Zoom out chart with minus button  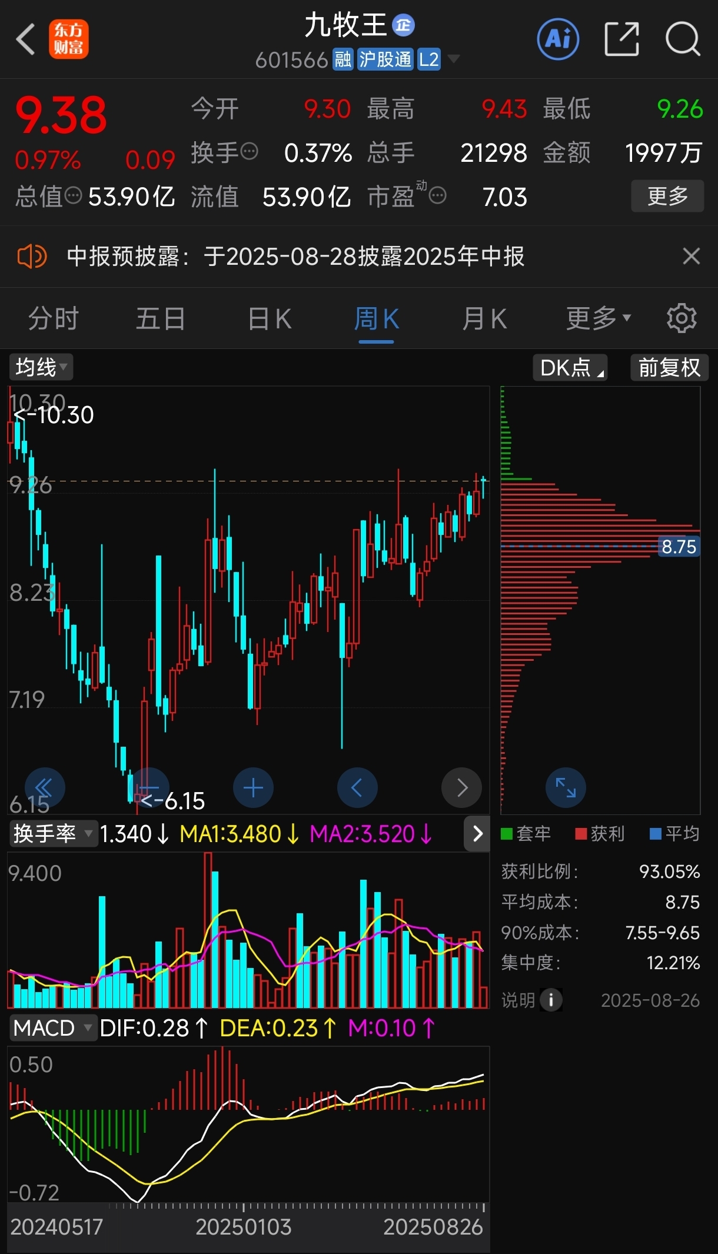point(149,787)
